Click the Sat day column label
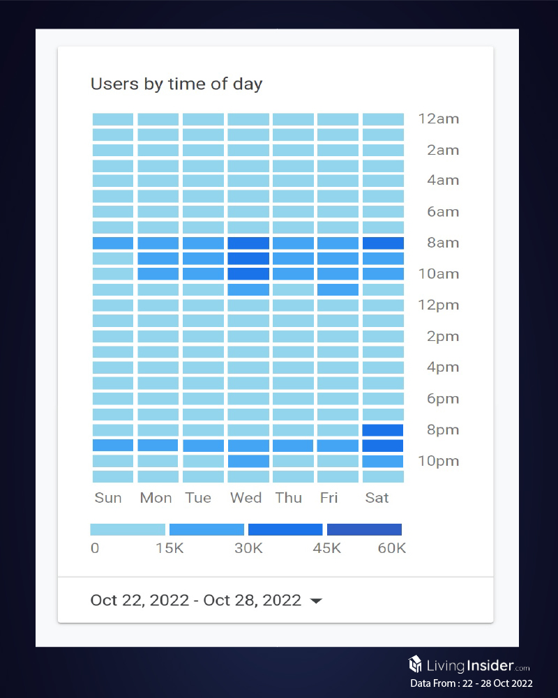 [x=377, y=498]
